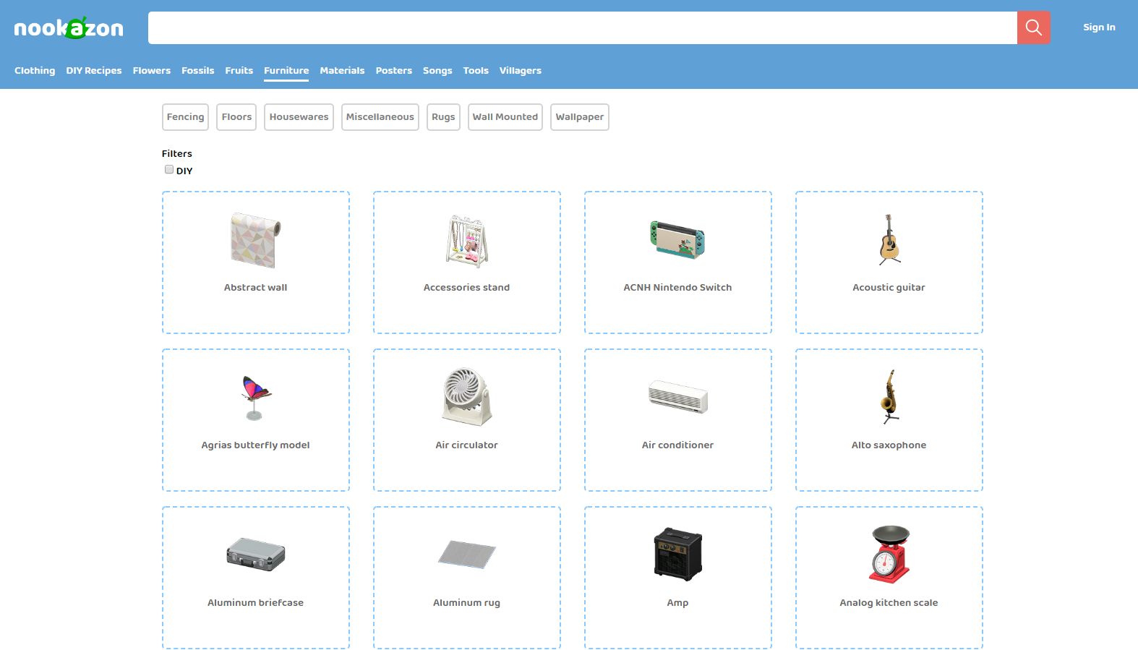Viewport: 1138px width, 650px height.
Task: Click the Accessories stand label
Action: 466,287
